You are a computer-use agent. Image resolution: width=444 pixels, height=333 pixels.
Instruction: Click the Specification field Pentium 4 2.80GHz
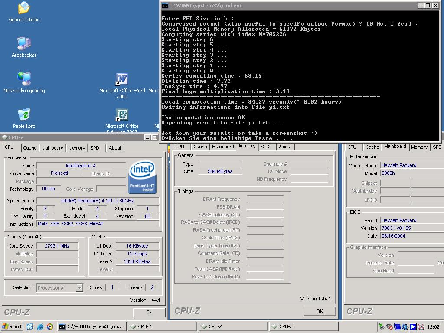click(x=98, y=201)
